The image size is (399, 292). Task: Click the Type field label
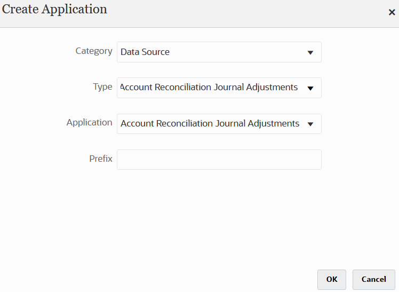(102, 87)
